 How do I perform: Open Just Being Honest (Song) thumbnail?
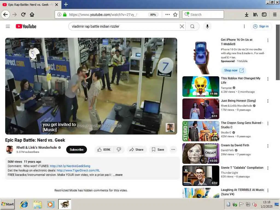(x=201, y=109)
